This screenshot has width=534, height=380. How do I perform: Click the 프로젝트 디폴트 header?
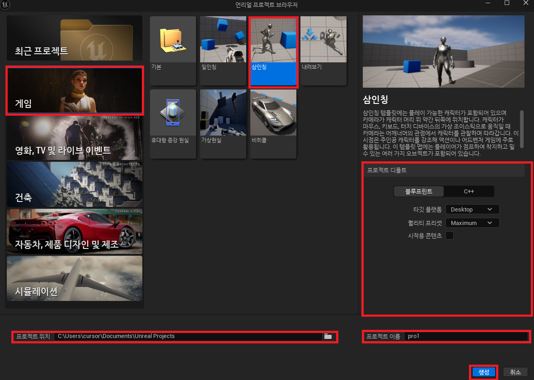(x=444, y=170)
